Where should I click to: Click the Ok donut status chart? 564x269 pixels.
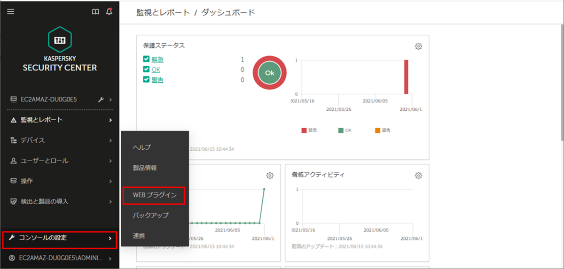(x=269, y=73)
